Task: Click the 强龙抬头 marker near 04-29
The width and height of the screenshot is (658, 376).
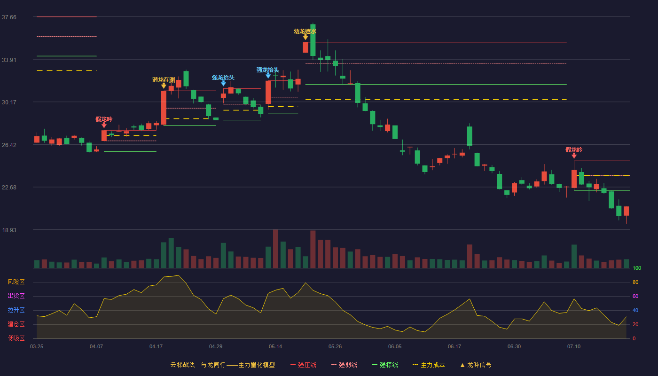Action: 223,83
